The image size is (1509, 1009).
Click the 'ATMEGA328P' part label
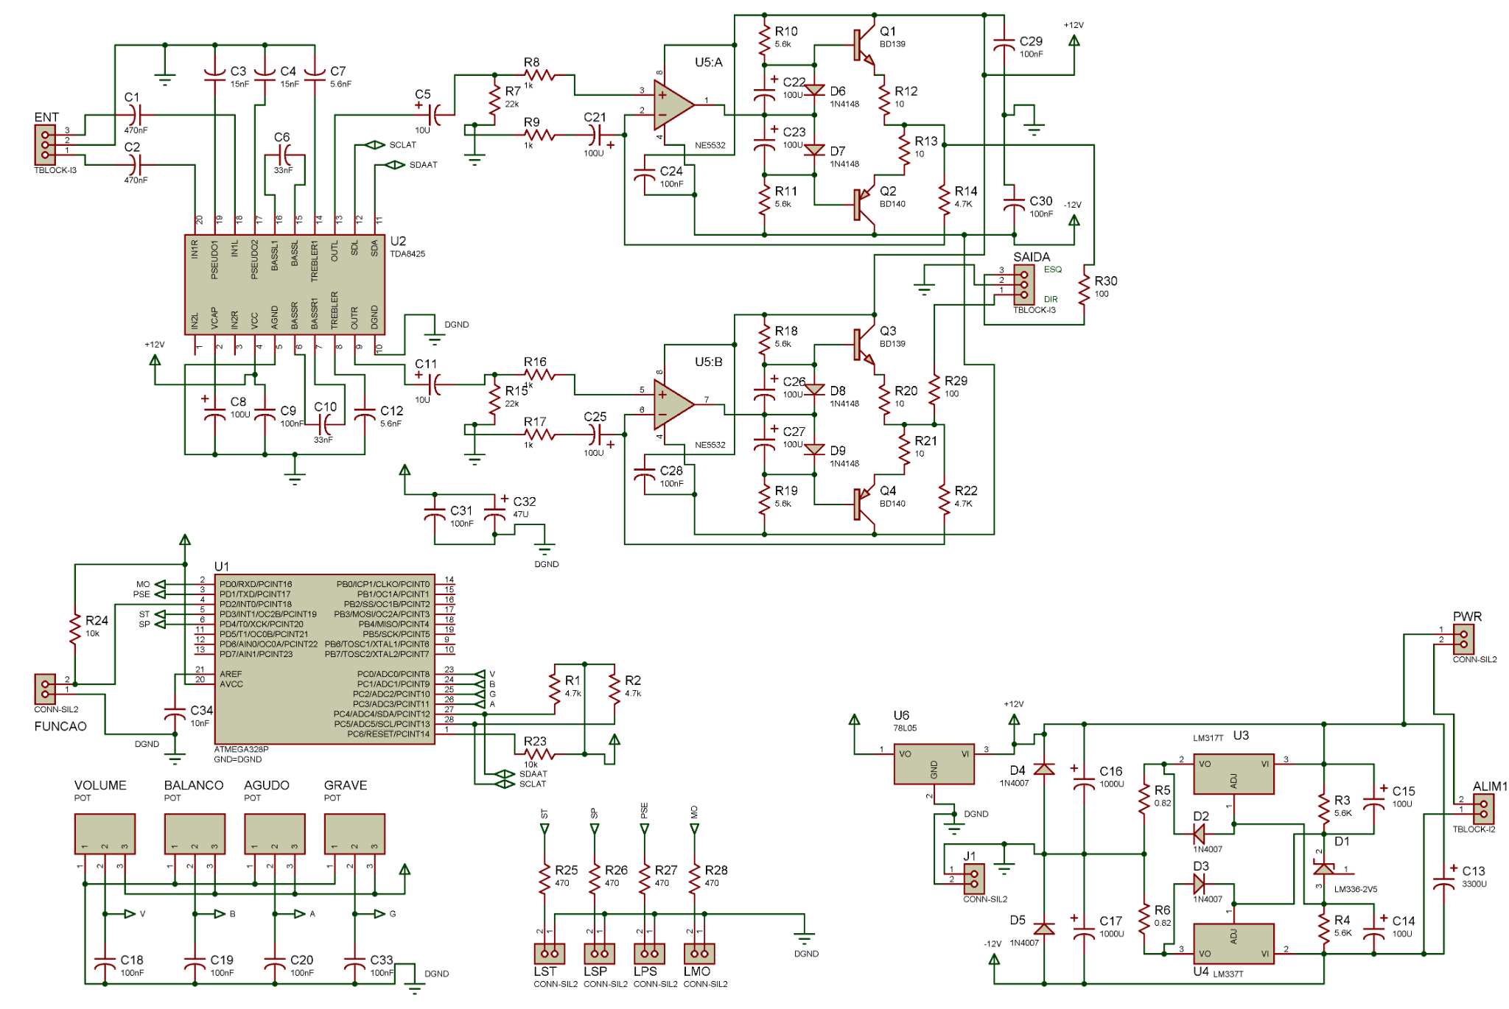(241, 750)
